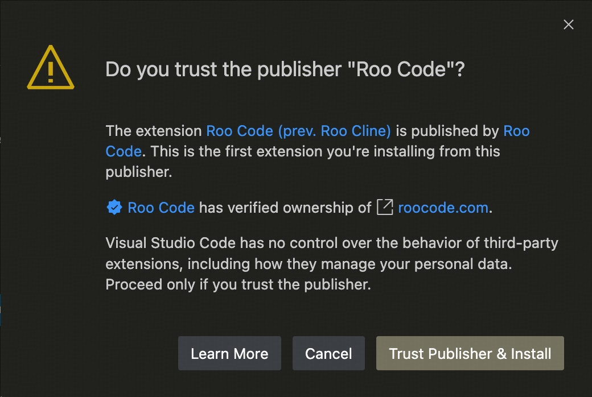Click the "is published by" text
Screen dimensions: 592x397
(447, 131)
